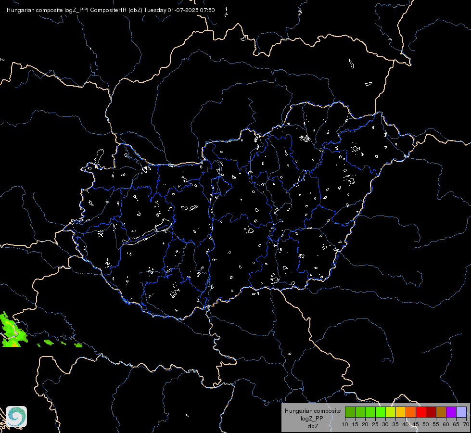Click the '10' value on legend scale
Viewport: 471px width, 433px height.
tap(345, 425)
